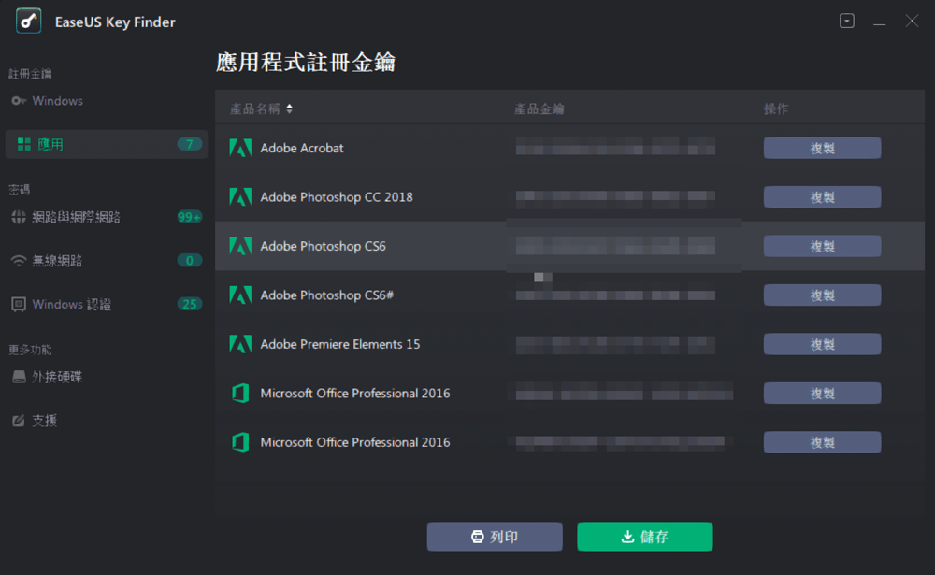The image size is (935, 575).
Task: Click the globe icon for 網路與網際網路
Action: pyautogui.click(x=19, y=217)
